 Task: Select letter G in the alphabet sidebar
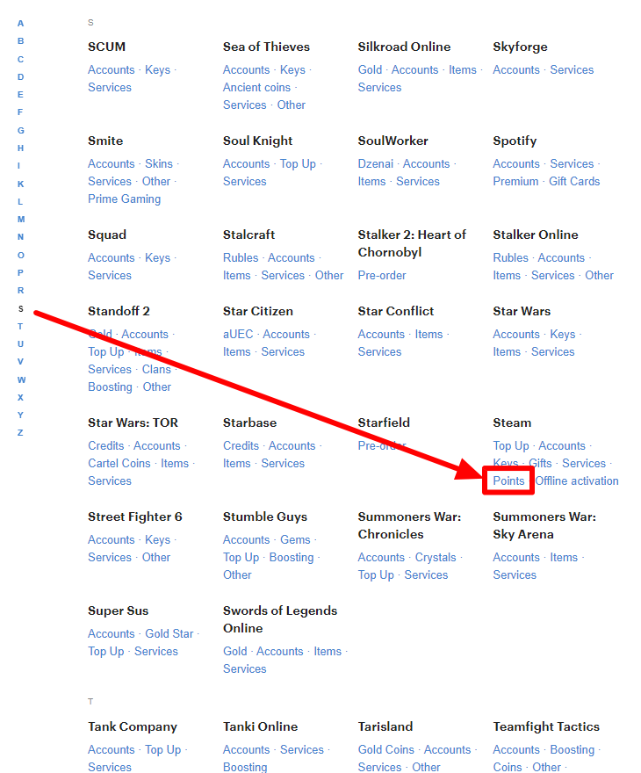click(x=21, y=130)
